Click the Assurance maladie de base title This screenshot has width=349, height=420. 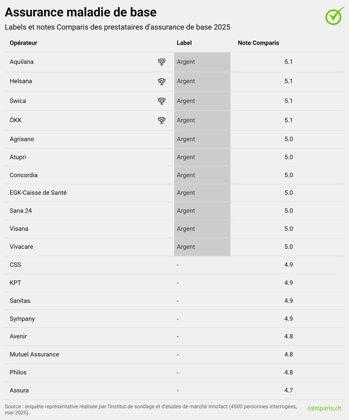pyautogui.click(x=81, y=12)
